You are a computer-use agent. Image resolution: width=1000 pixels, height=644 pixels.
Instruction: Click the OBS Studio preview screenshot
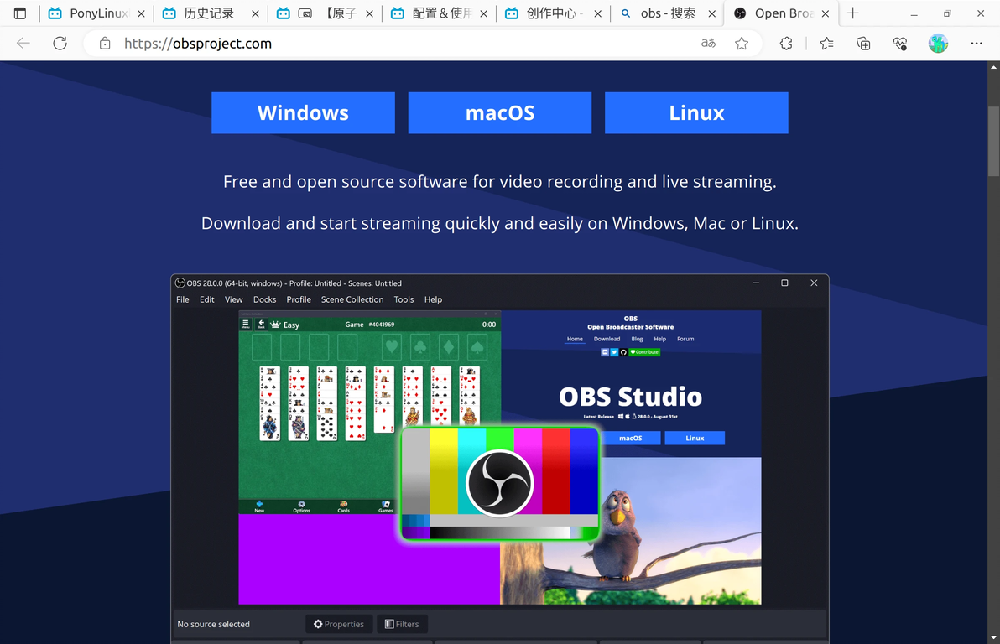click(500, 459)
